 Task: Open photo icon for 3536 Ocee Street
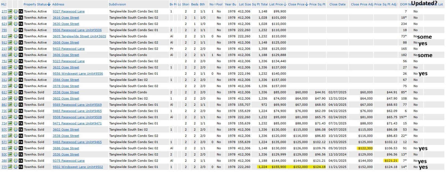point(10,154)
